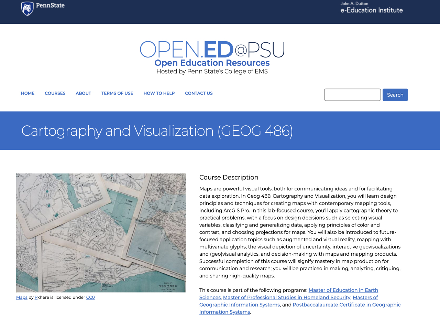440x330 pixels.
Task: Click the Cartography and Visualization (GEOG 486) title
Action: click(x=157, y=131)
